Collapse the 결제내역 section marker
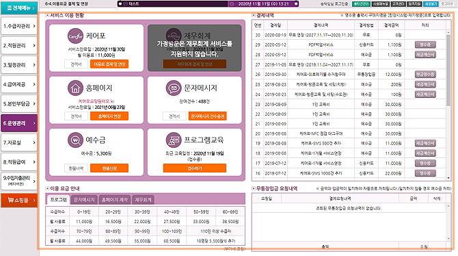The image size is (458, 256). click(x=254, y=15)
